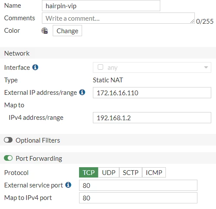216x209 pixels.
Task: Click the Comments text area
Action: (118, 18)
